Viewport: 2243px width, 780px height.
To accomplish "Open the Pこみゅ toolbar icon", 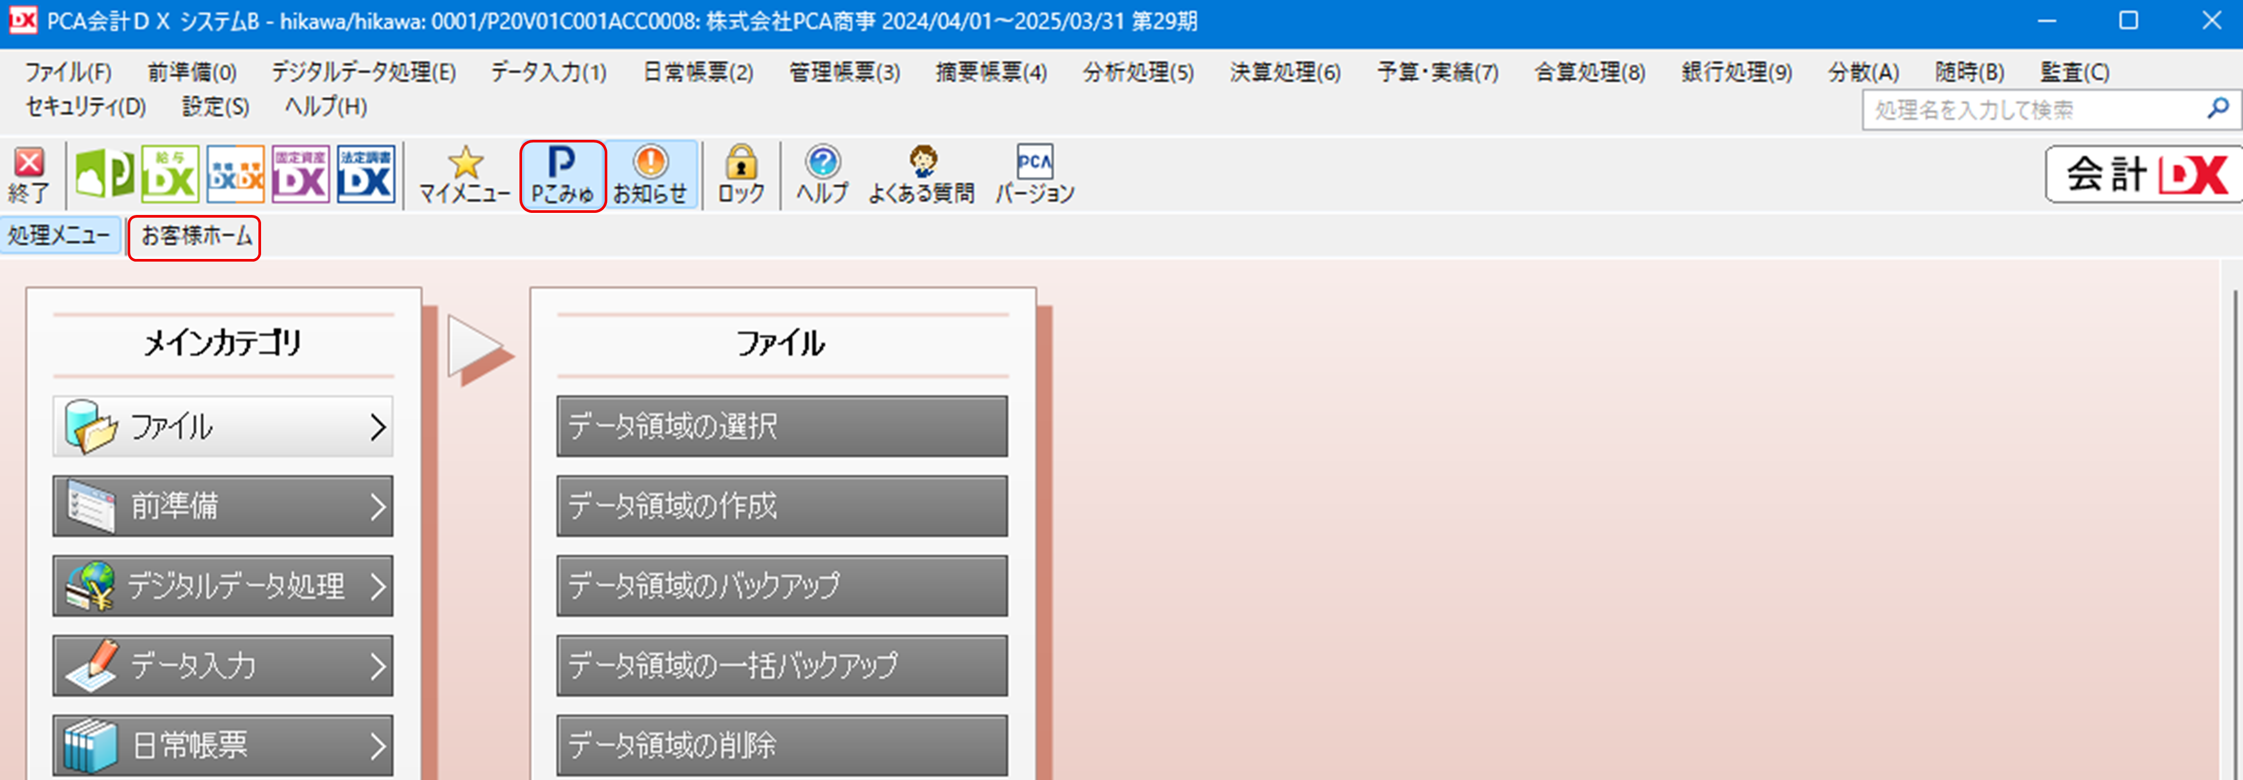I will click(x=562, y=175).
